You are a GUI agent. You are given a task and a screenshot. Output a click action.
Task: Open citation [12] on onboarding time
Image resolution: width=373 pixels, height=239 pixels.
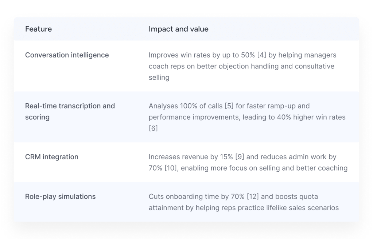tap(253, 196)
